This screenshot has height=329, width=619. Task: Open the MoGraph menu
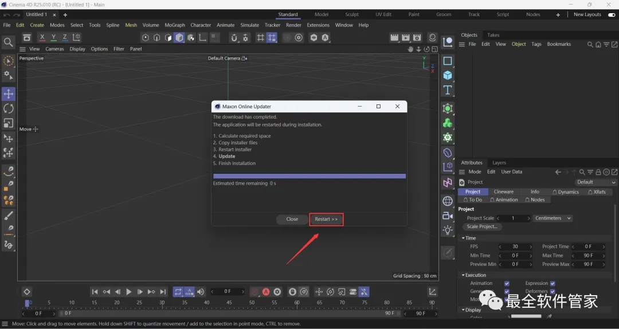pos(174,25)
